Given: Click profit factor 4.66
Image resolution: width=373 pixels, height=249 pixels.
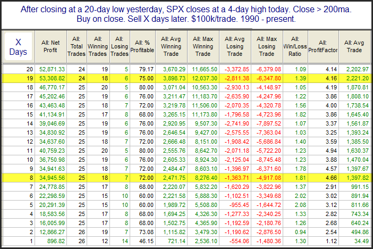Looking at the screenshot, I should tap(331, 178).
